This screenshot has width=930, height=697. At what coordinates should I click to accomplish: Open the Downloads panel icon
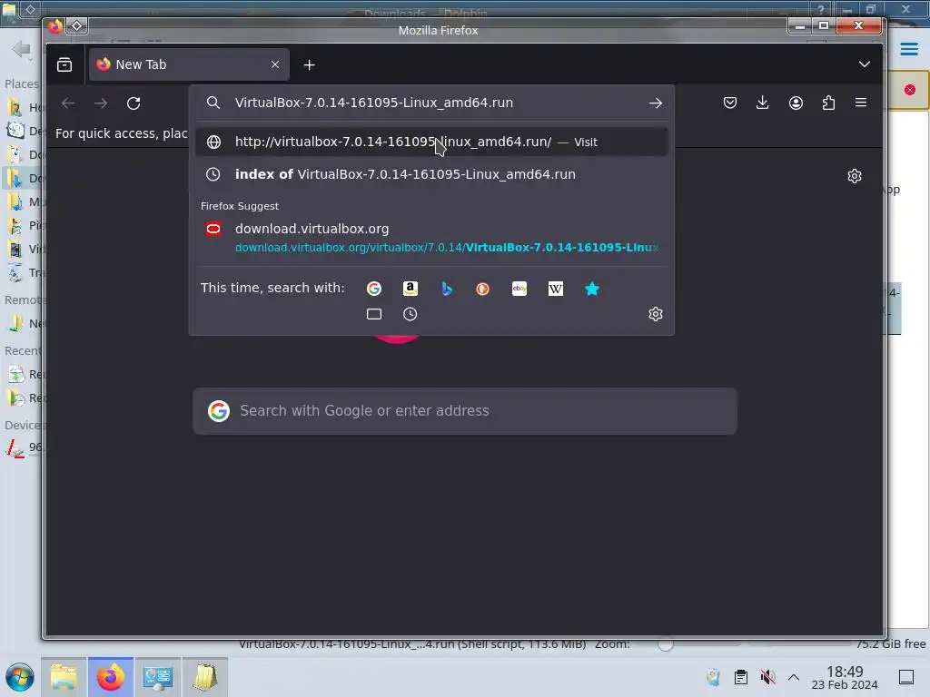(x=763, y=103)
